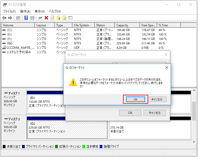Screen dimensions: 198x157
Task: Sort by the File System column header
Action: (83, 25)
